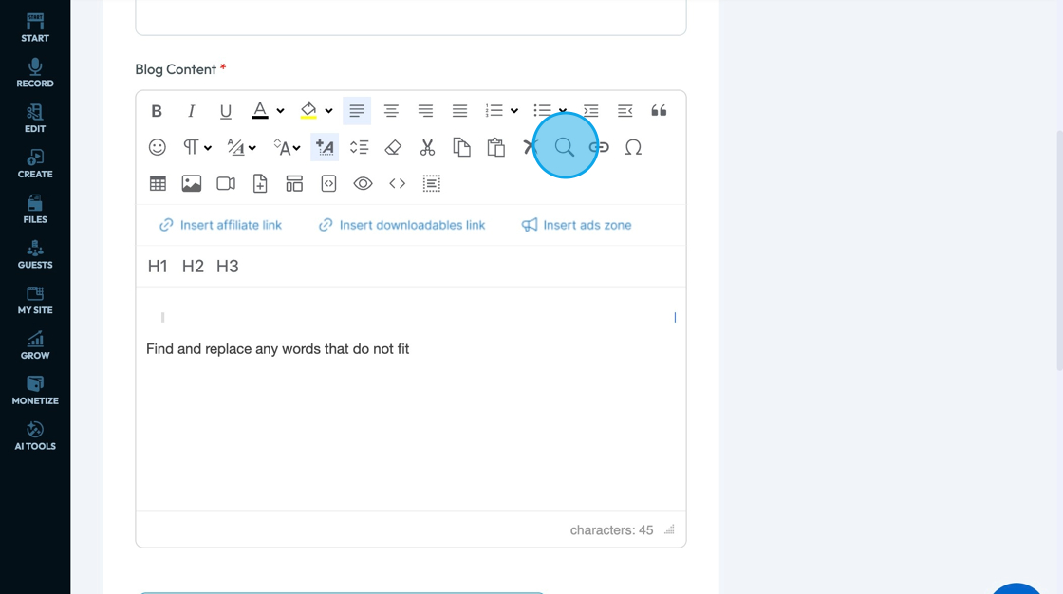Insert a numbered list
The image size is (1063, 594).
point(494,110)
